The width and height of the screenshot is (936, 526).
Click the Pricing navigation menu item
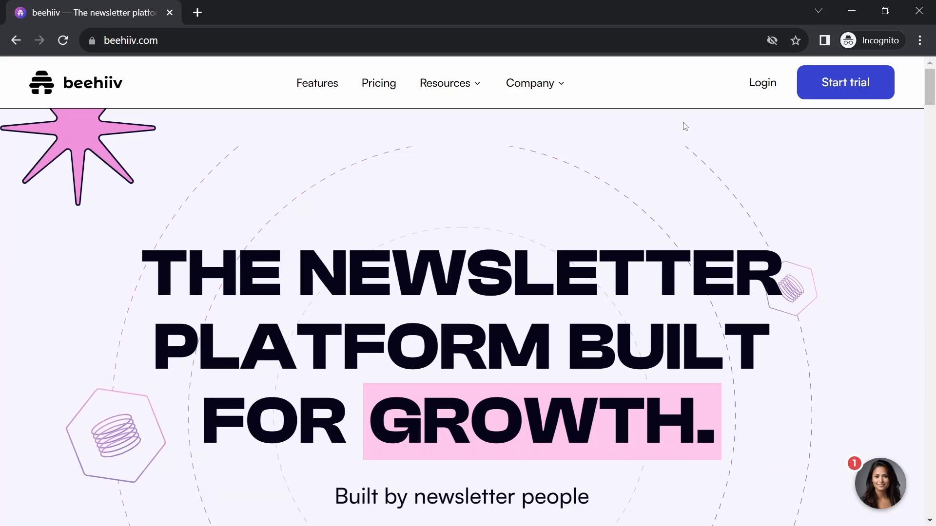point(379,83)
